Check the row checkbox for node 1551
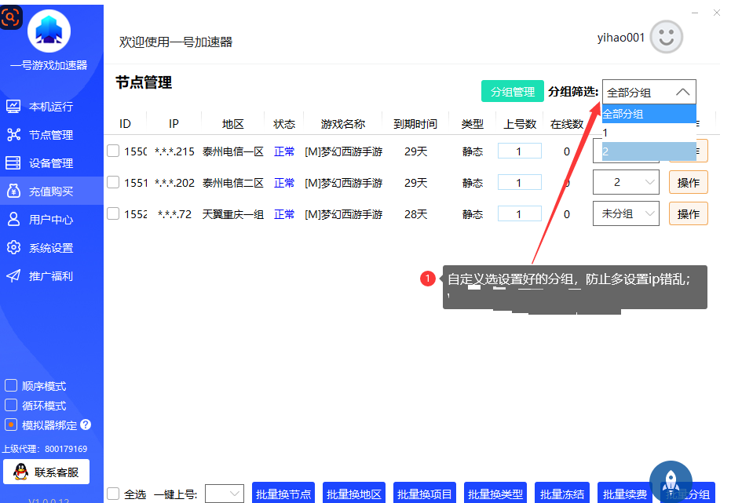Image resolution: width=731 pixels, height=503 pixels. [113, 182]
